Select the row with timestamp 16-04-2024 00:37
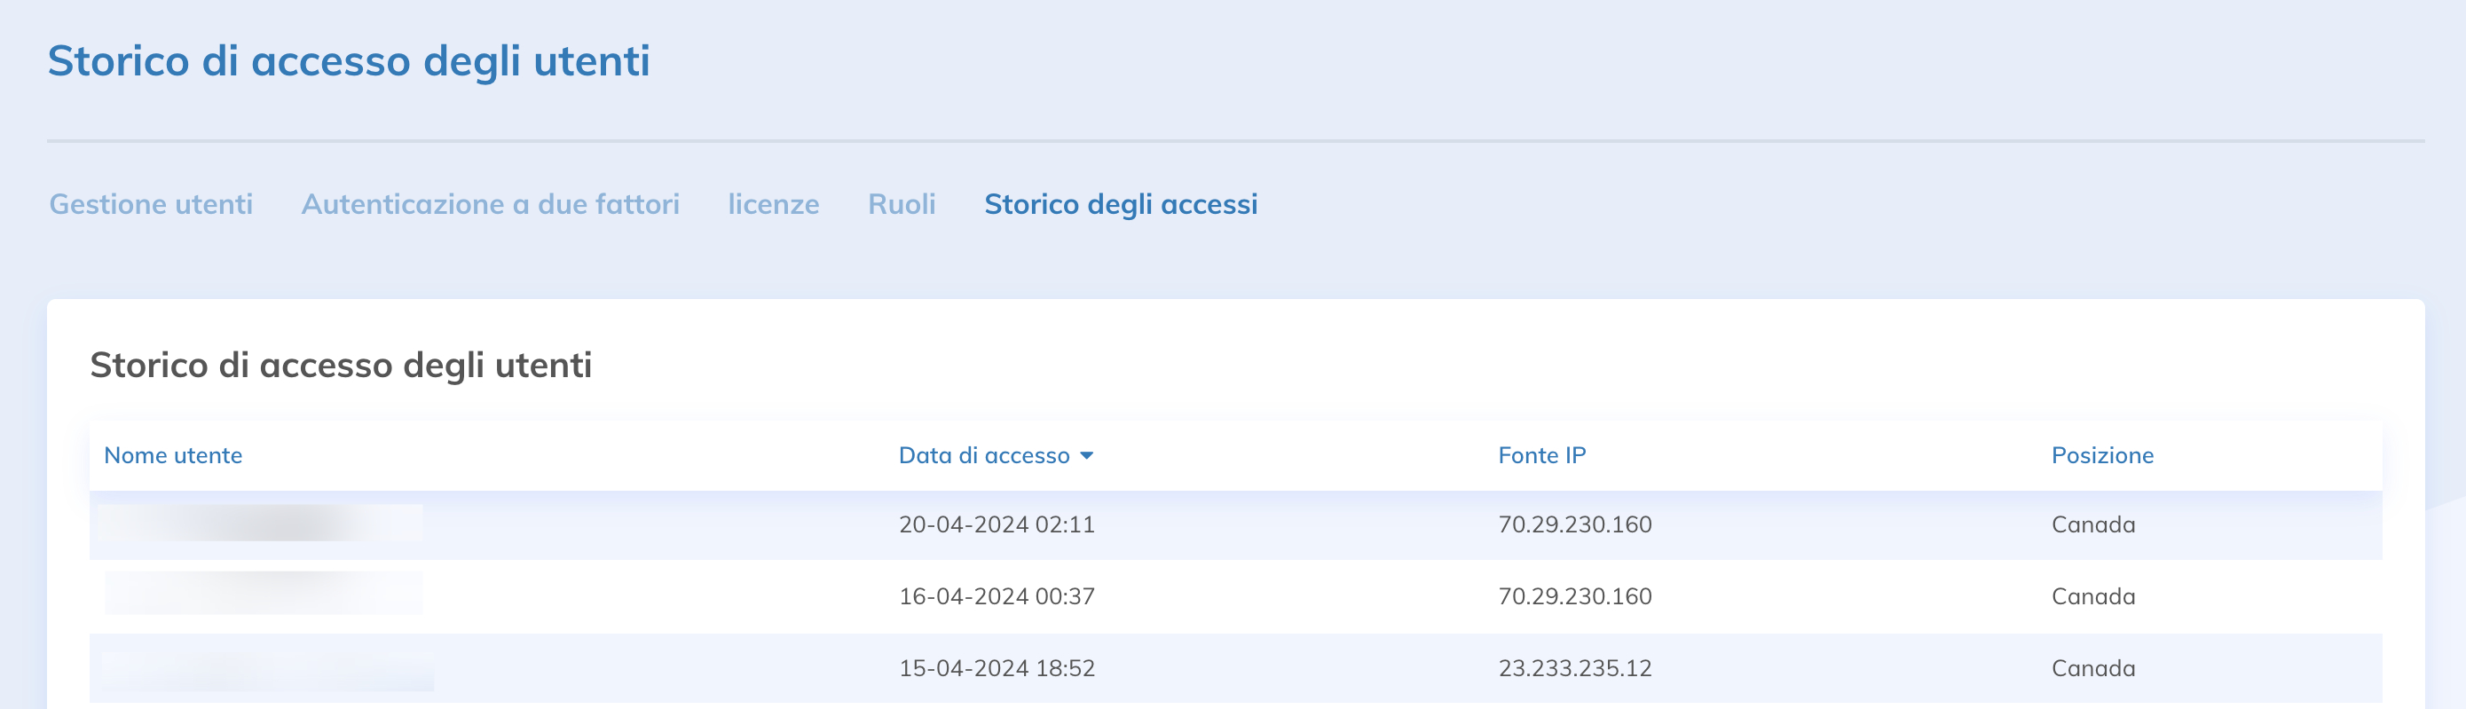The width and height of the screenshot is (2466, 709). pyautogui.click(x=998, y=596)
